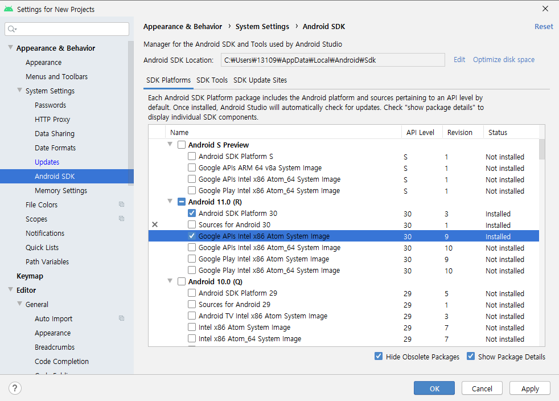
Task: Check the Android S Preview group checkbox
Action: click(182, 145)
